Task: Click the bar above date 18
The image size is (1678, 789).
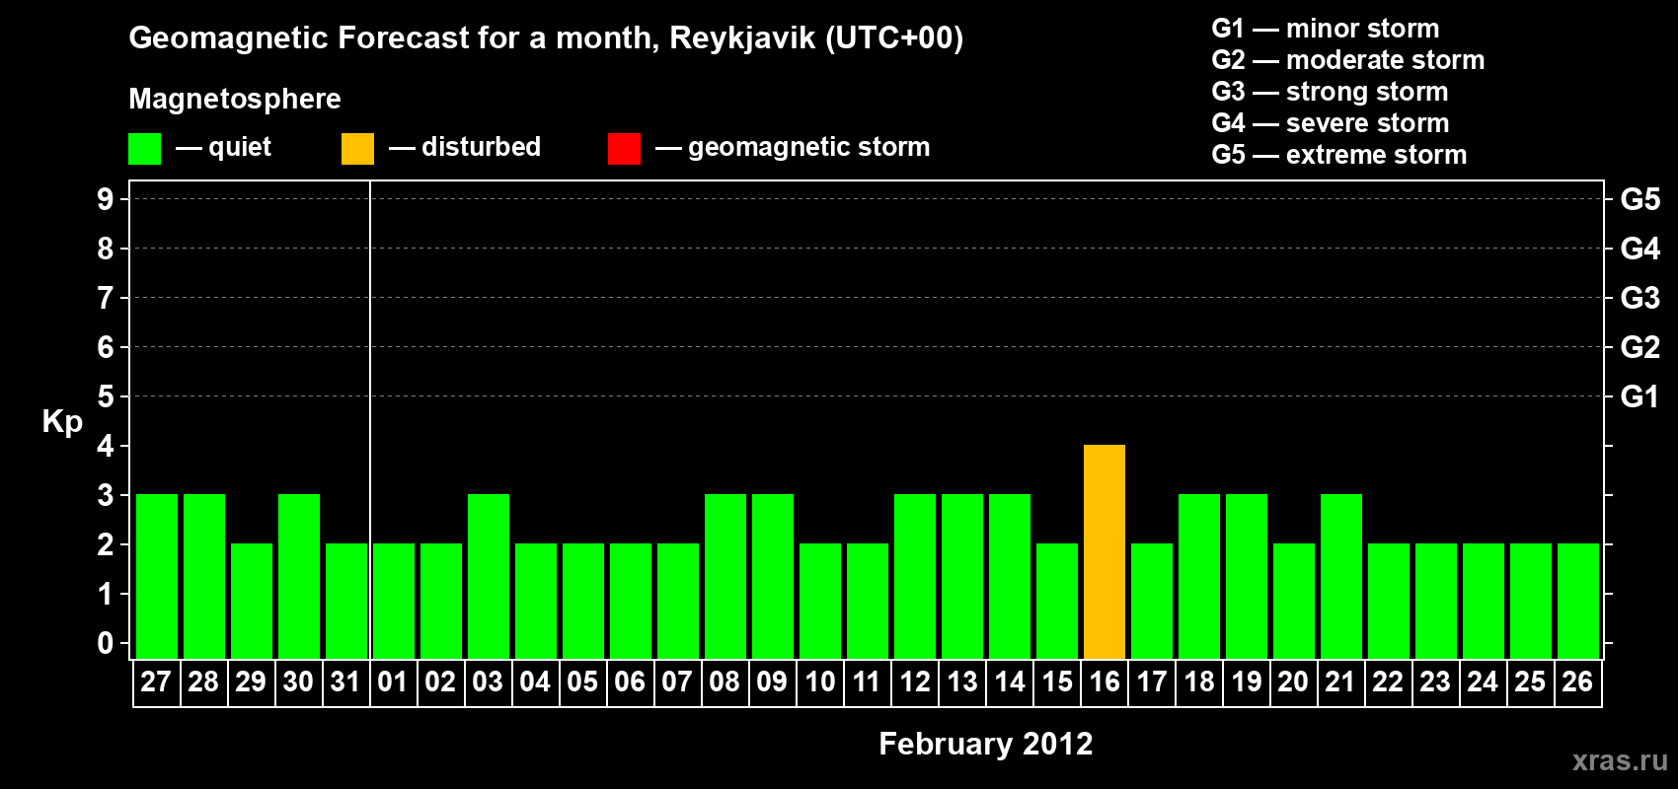Action: 1199,576
